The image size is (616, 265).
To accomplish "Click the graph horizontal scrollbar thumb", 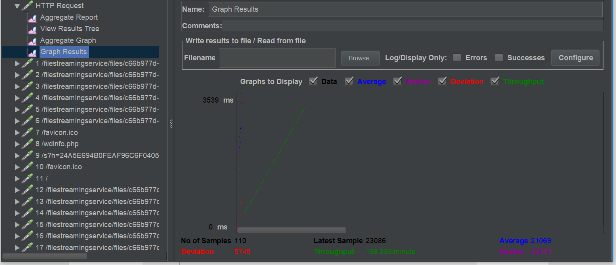I will [291, 230].
